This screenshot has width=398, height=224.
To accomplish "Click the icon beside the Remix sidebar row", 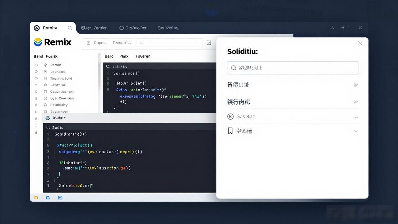I will click(x=45, y=65).
